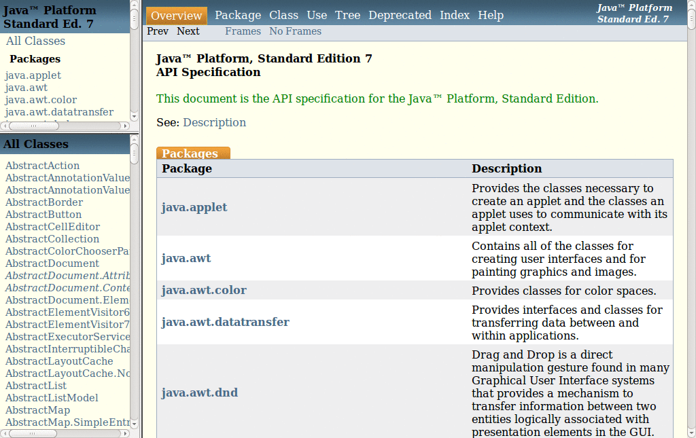Open the AbstractLayoutCache class
Image resolution: width=696 pixels, height=438 pixels.
[59, 361]
